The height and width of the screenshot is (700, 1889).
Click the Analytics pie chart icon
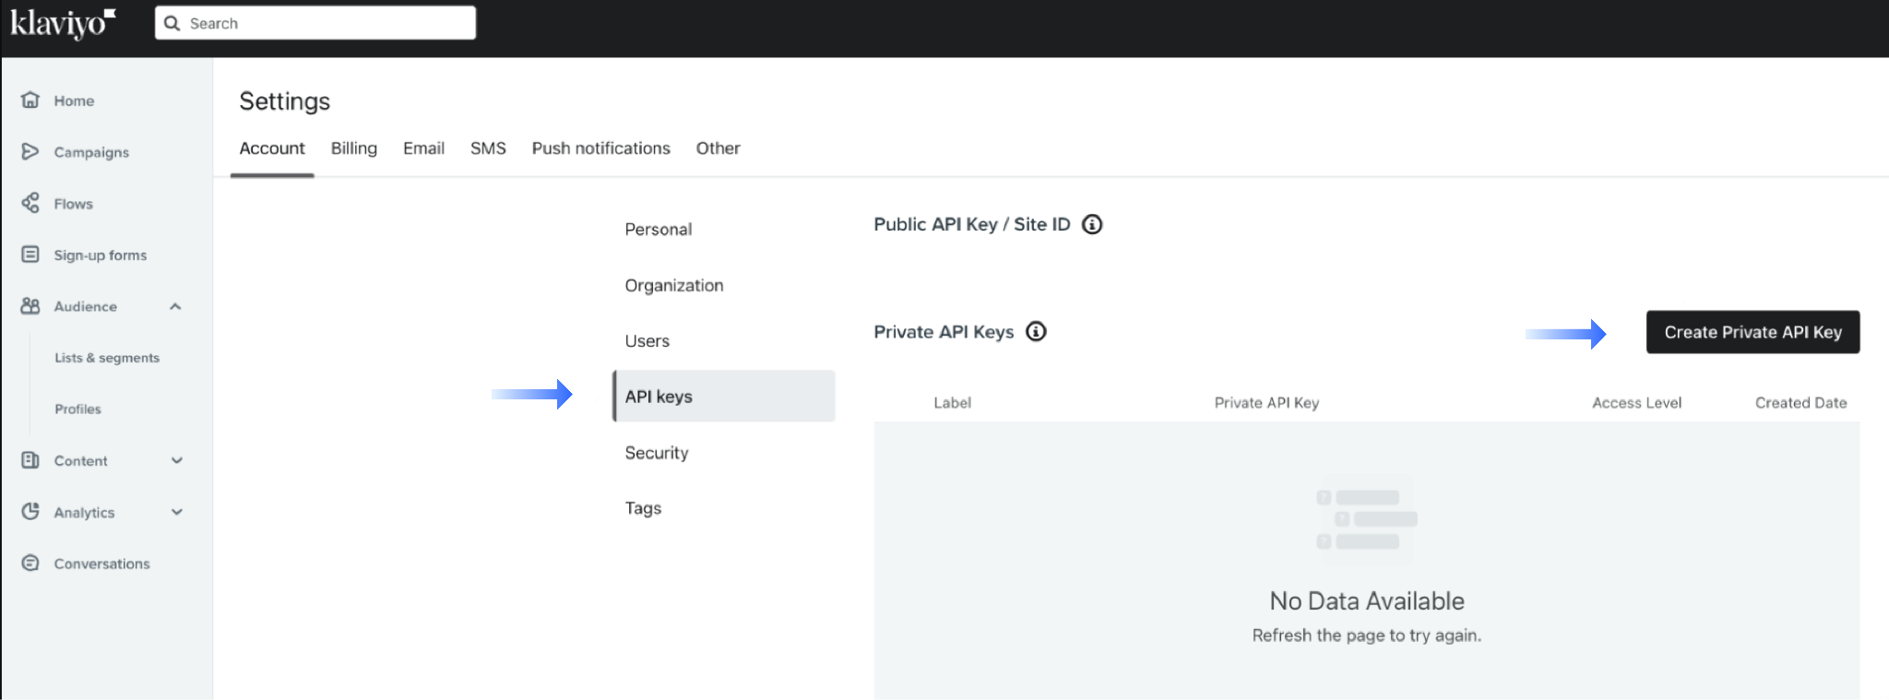click(x=30, y=512)
